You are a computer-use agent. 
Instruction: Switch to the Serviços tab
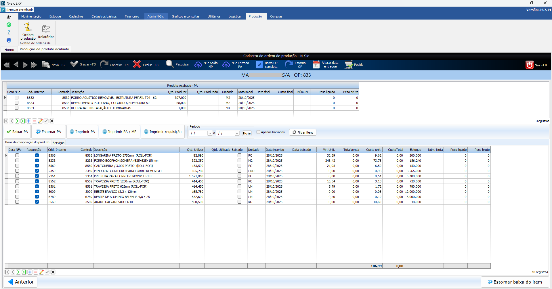click(x=58, y=143)
